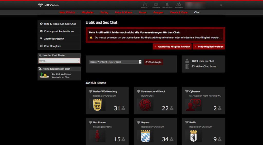The width and height of the screenshot is (263, 145).
Task: Click the Bayern coat of arms
Action: coord(145,136)
